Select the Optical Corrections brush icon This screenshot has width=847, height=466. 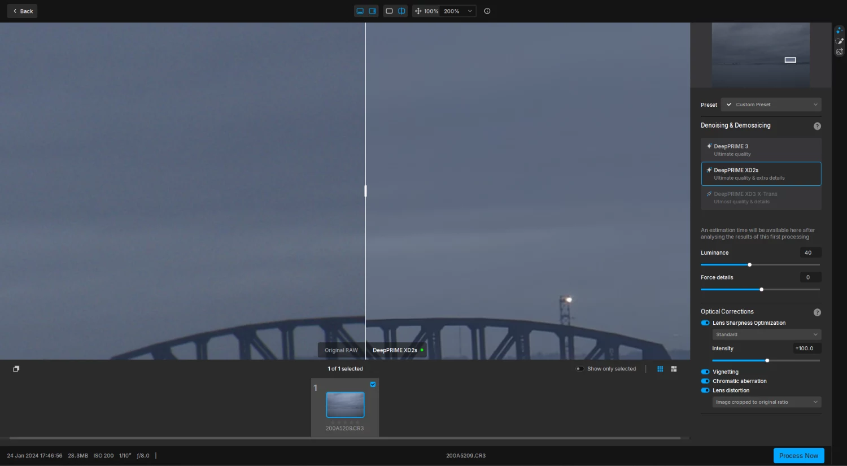839,40
